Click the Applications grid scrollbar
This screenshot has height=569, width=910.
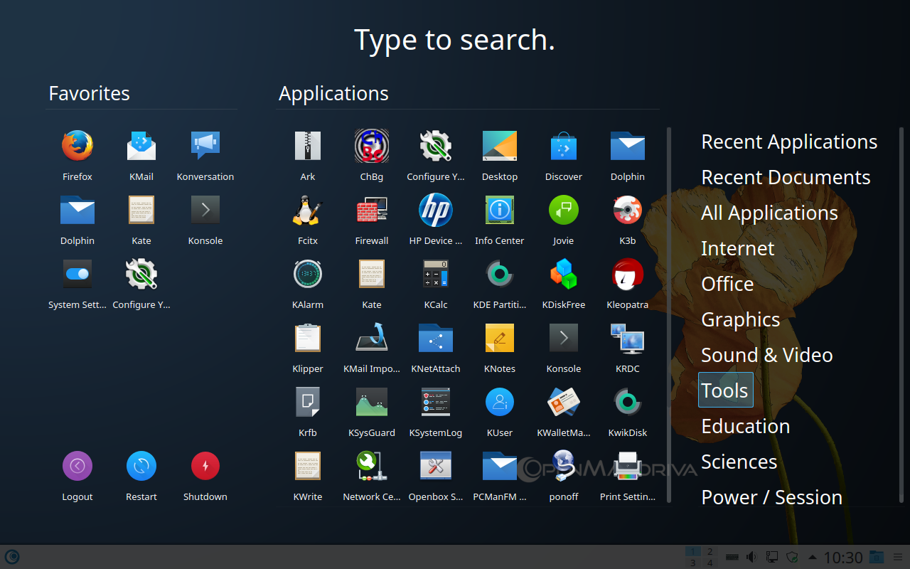pyautogui.click(x=669, y=313)
